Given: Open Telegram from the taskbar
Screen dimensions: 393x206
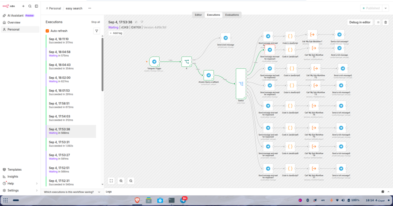Looking at the screenshot, I should 183,200.
